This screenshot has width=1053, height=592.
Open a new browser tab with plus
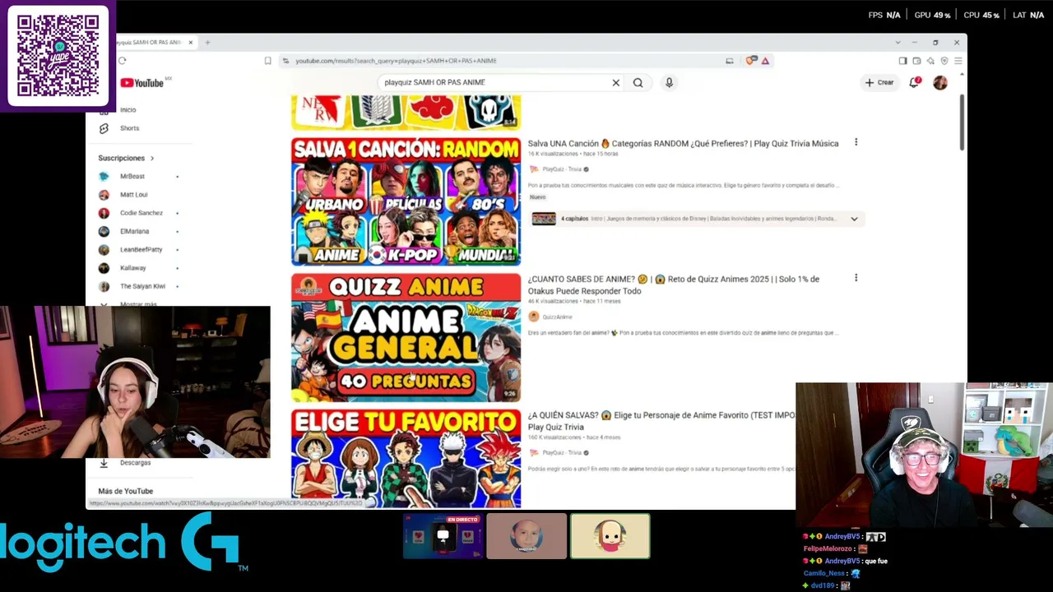(207, 43)
